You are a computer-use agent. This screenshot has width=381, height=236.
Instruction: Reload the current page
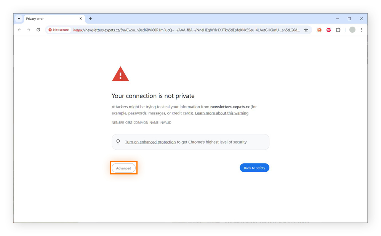[x=38, y=30]
